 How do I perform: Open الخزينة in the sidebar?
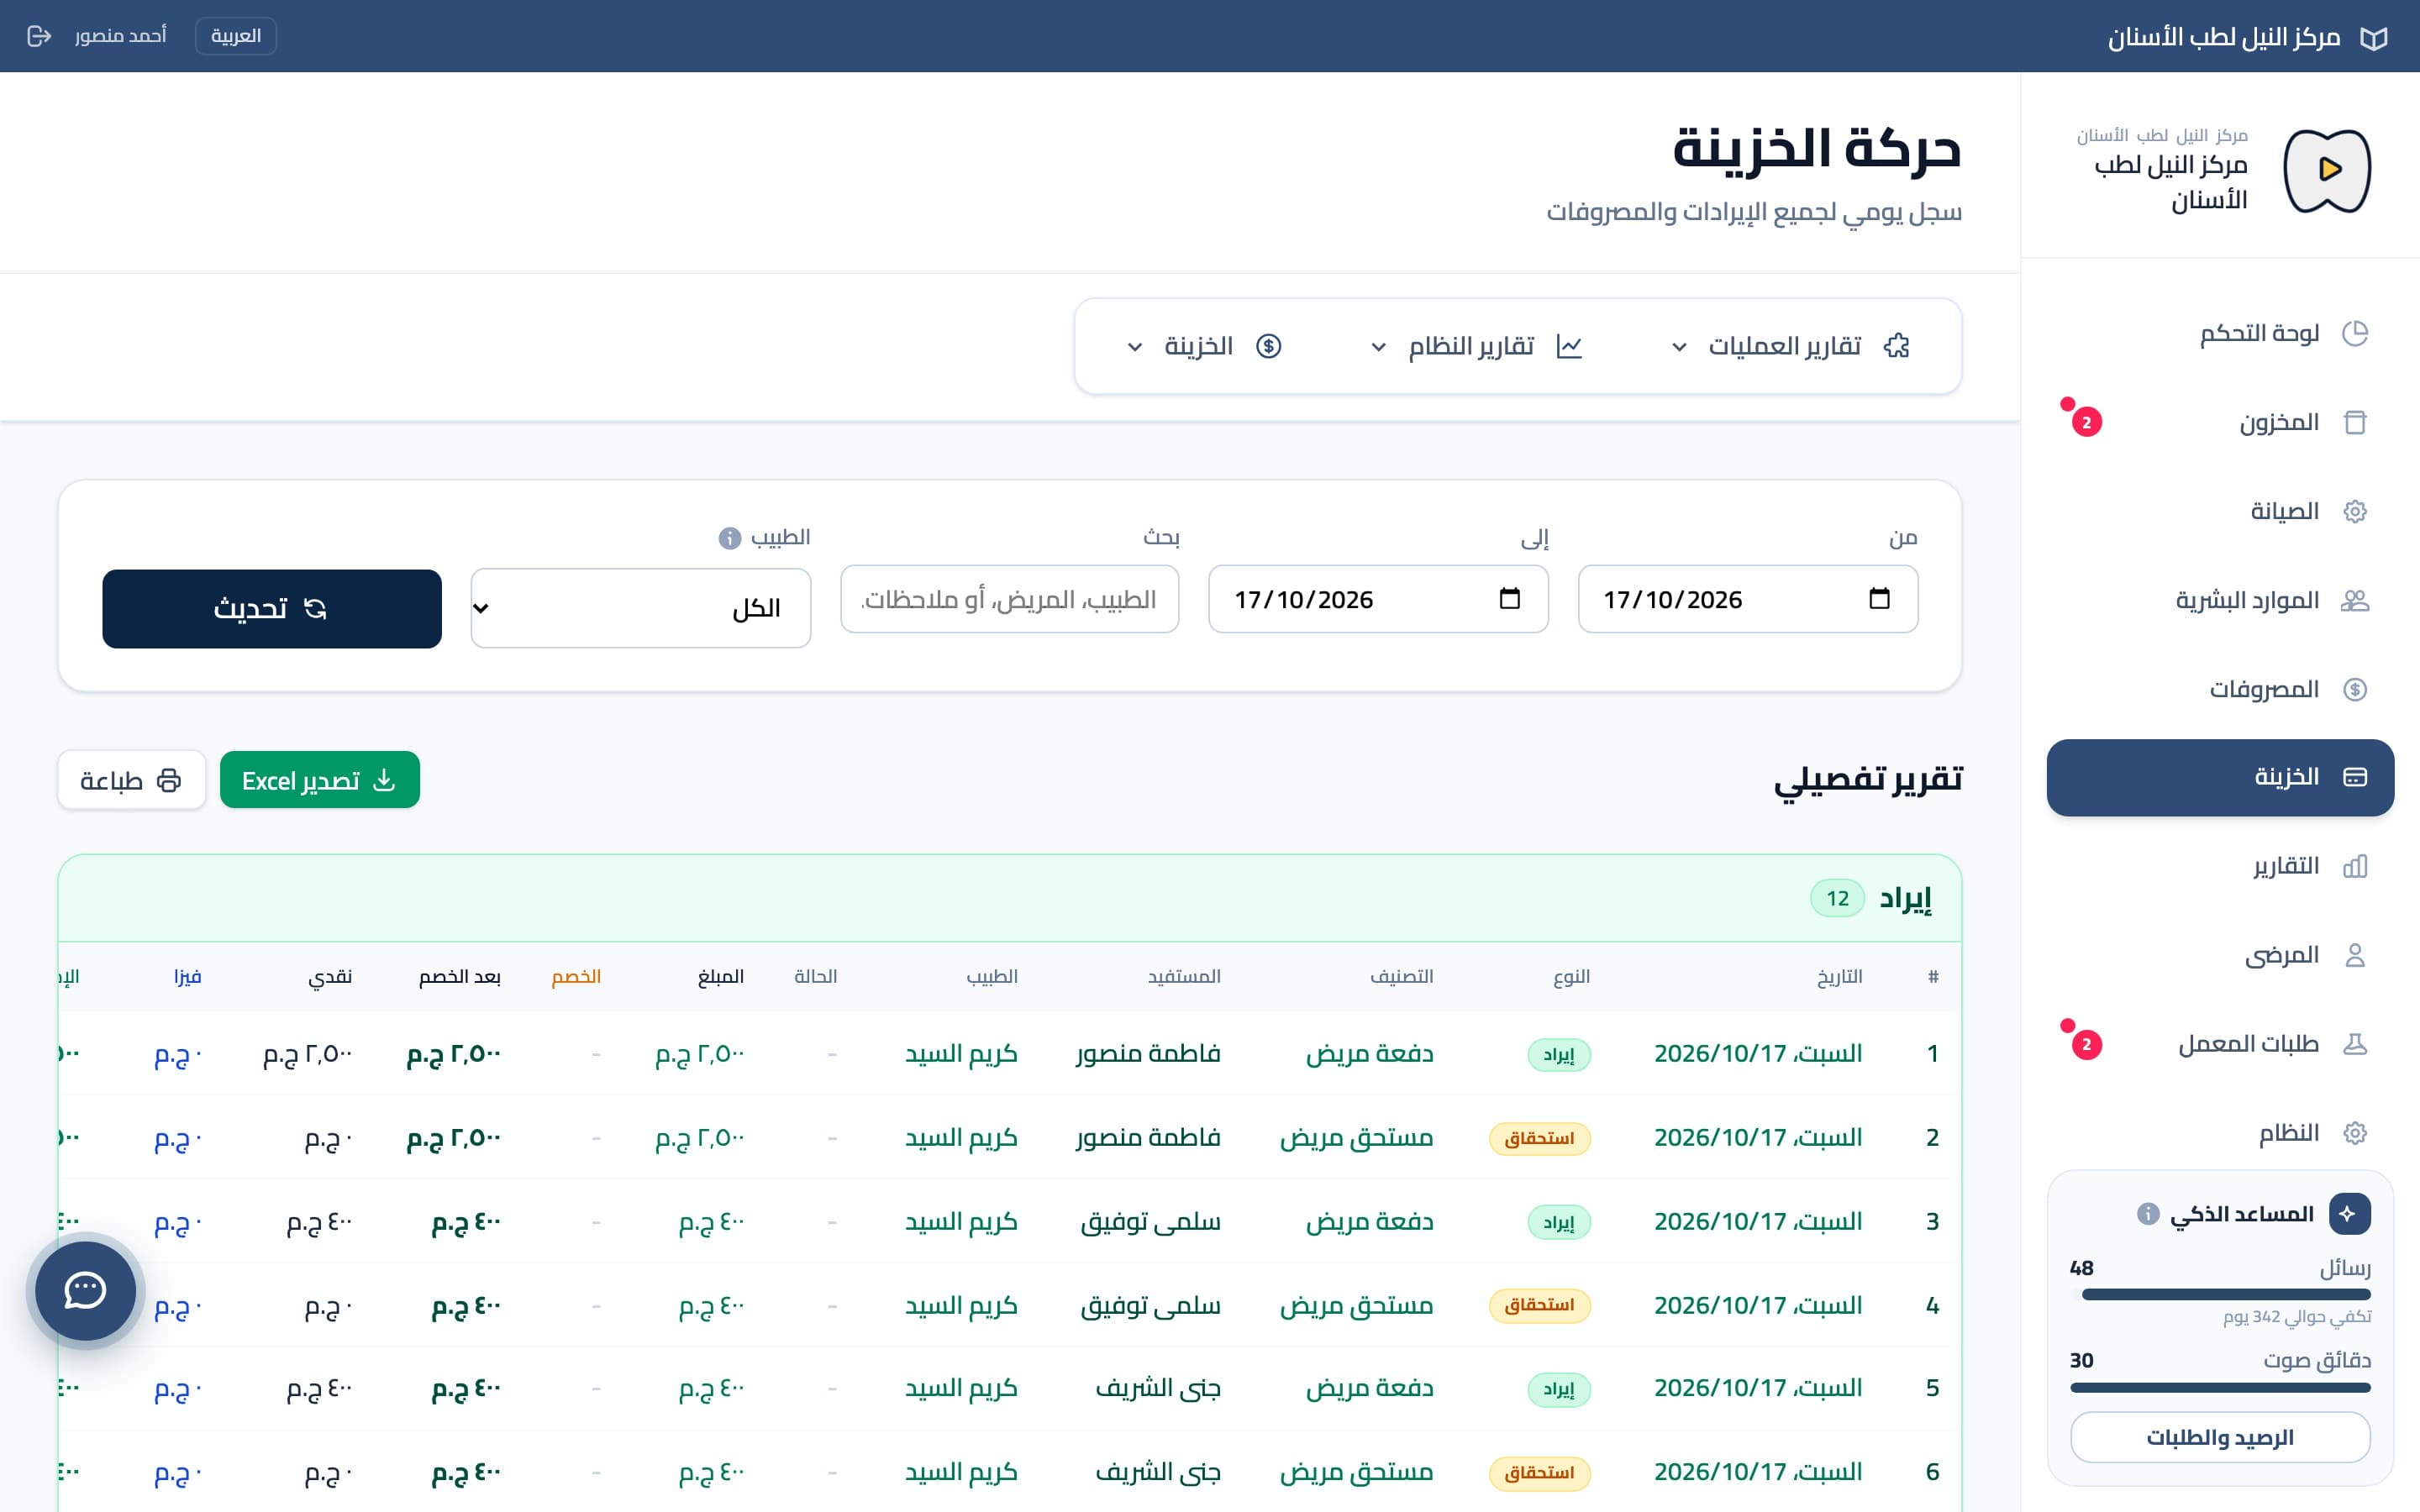(x=2220, y=777)
